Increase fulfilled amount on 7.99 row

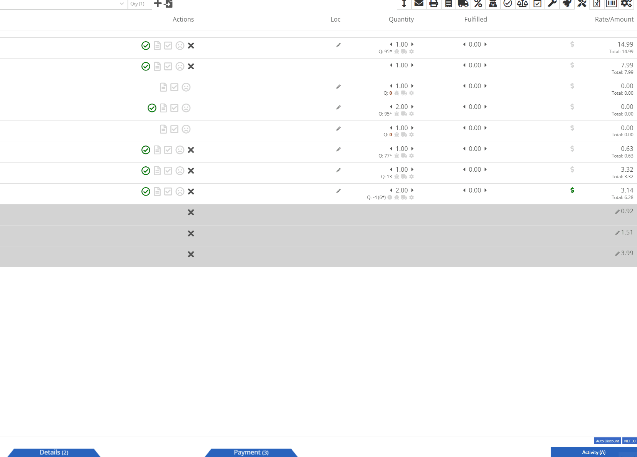486,65
